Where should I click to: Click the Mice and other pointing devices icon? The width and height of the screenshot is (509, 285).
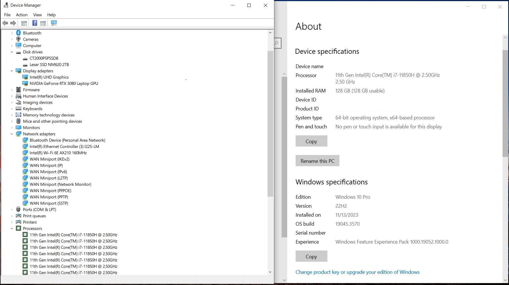[x=19, y=121]
